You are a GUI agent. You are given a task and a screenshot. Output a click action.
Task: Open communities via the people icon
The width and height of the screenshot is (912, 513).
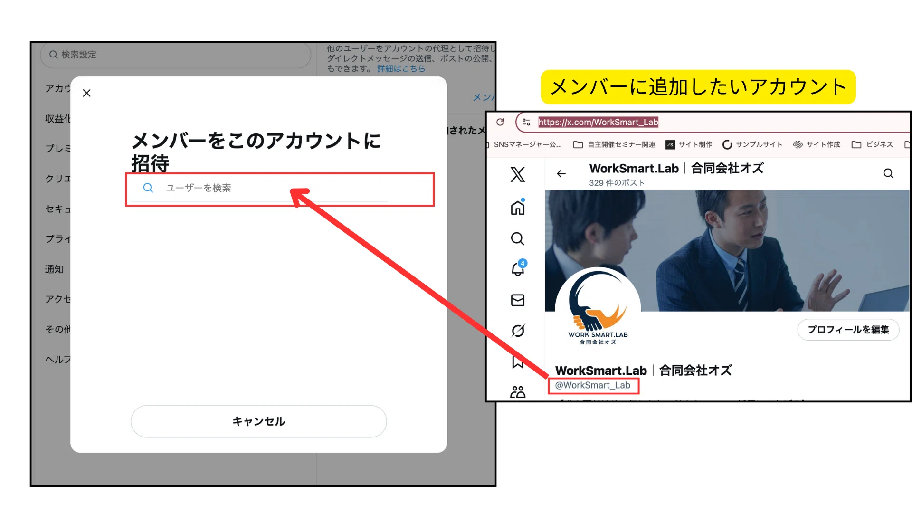pyautogui.click(x=518, y=392)
